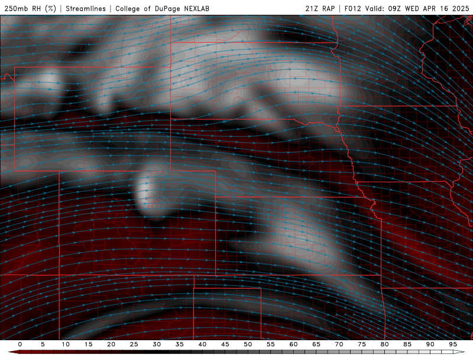The height and width of the screenshot is (355, 473).
Task: Click the "15" label on color scale
Action: [88, 344]
